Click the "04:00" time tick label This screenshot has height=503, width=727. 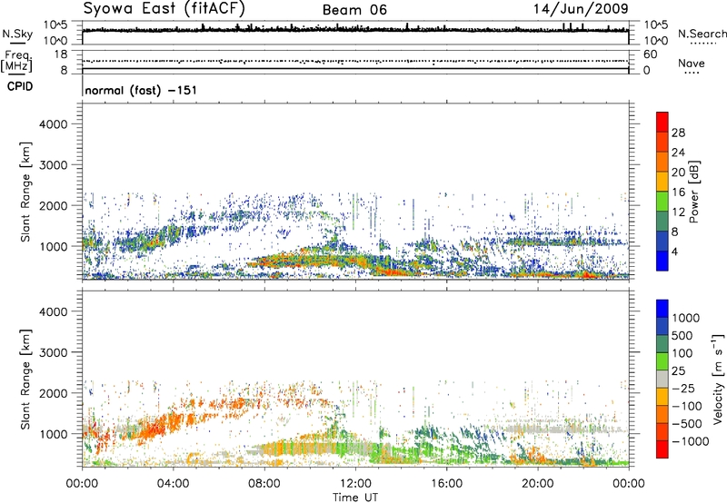(173, 484)
